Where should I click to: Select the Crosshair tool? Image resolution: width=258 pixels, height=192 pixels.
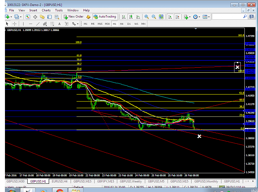coord(14,24)
